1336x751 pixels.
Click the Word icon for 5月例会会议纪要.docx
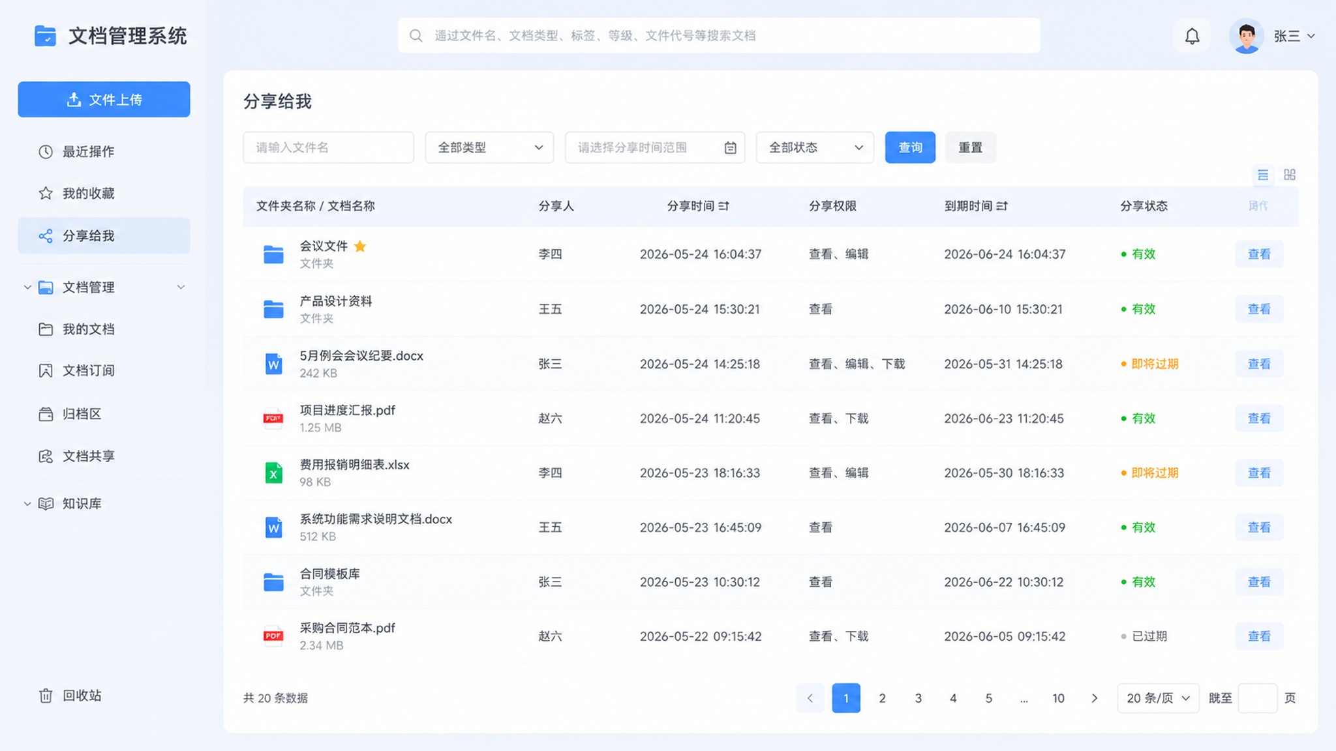pyautogui.click(x=273, y=364)
